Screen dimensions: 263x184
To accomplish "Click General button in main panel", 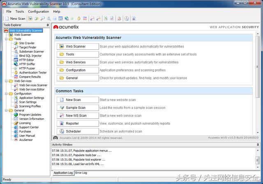I will point(78,78).
